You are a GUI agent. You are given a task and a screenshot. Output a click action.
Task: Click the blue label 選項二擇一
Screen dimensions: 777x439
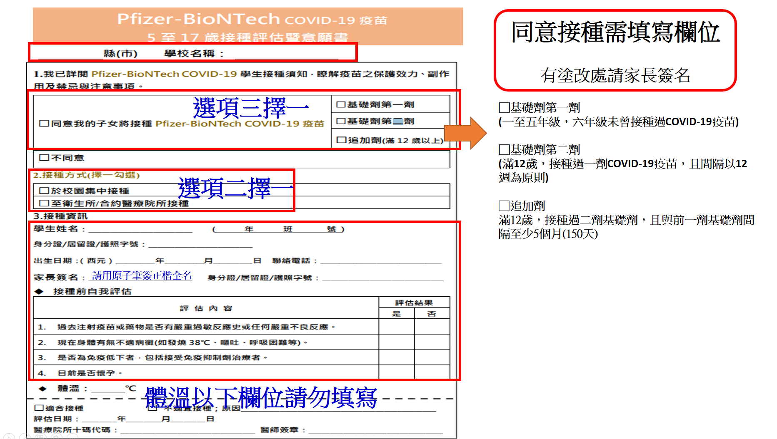[236, 188]
